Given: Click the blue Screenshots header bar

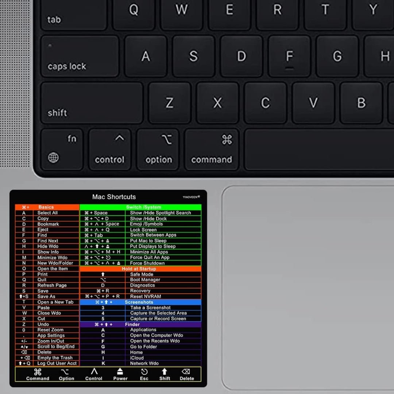Looking at the screenshot, I should 140,302.
